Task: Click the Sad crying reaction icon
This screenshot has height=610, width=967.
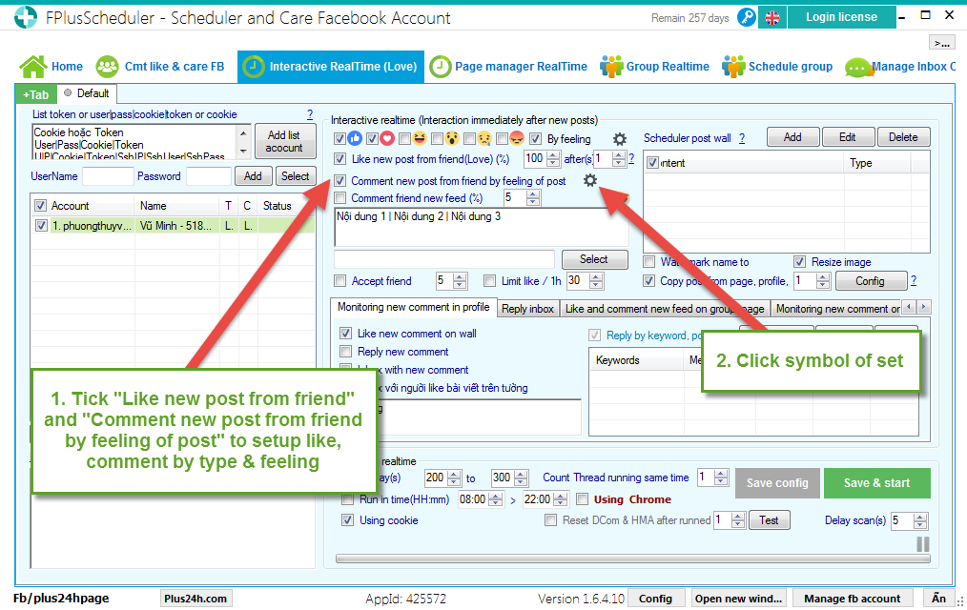Action: coord(484,138)
